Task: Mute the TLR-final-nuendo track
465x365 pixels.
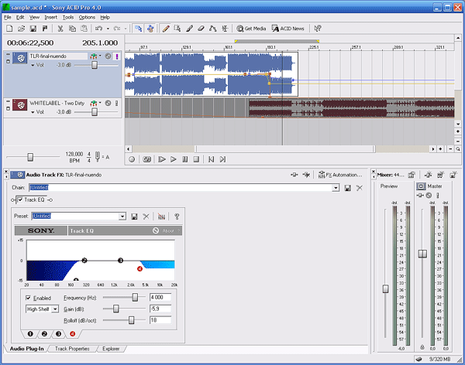Action: [x=108, y=56]
